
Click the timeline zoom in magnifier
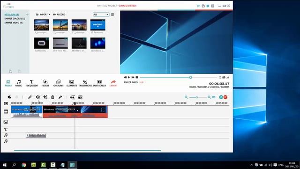click(x=209, y=97)
